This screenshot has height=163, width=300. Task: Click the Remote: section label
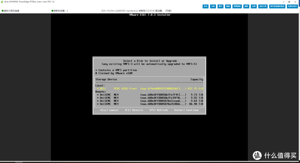click(x=101, y=92)
